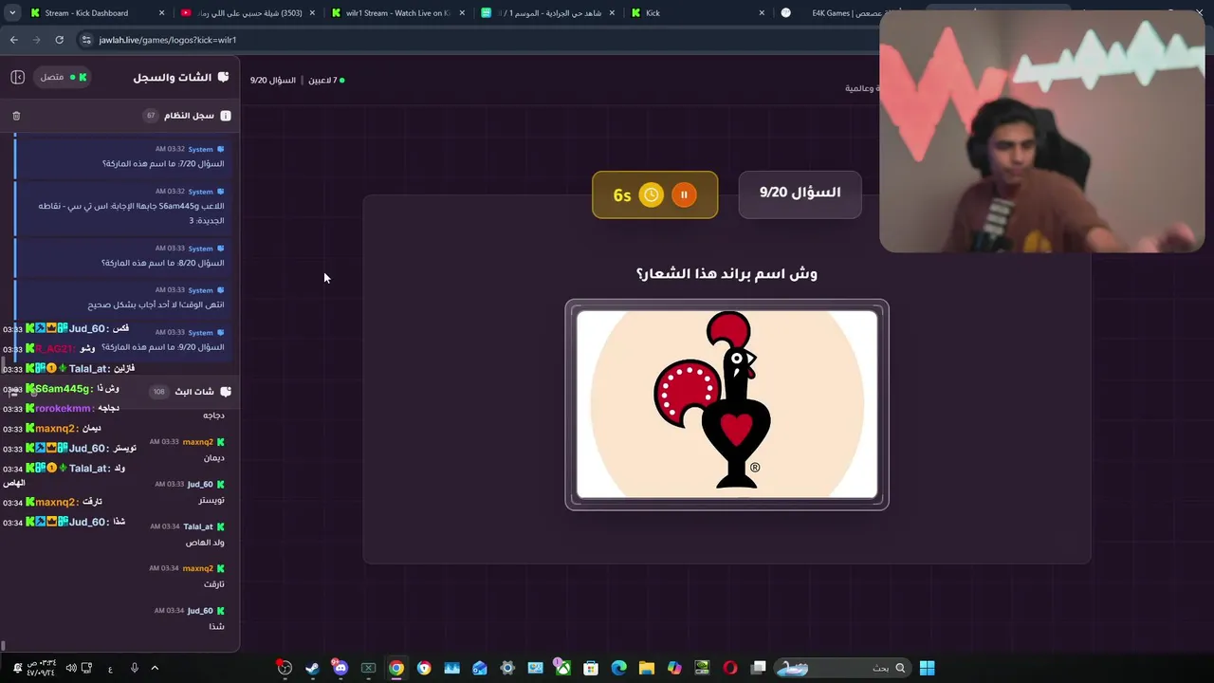Screen dimensions: 1214x683
Task: Show hidden system tray icons chevron
Action: point(155,668)
